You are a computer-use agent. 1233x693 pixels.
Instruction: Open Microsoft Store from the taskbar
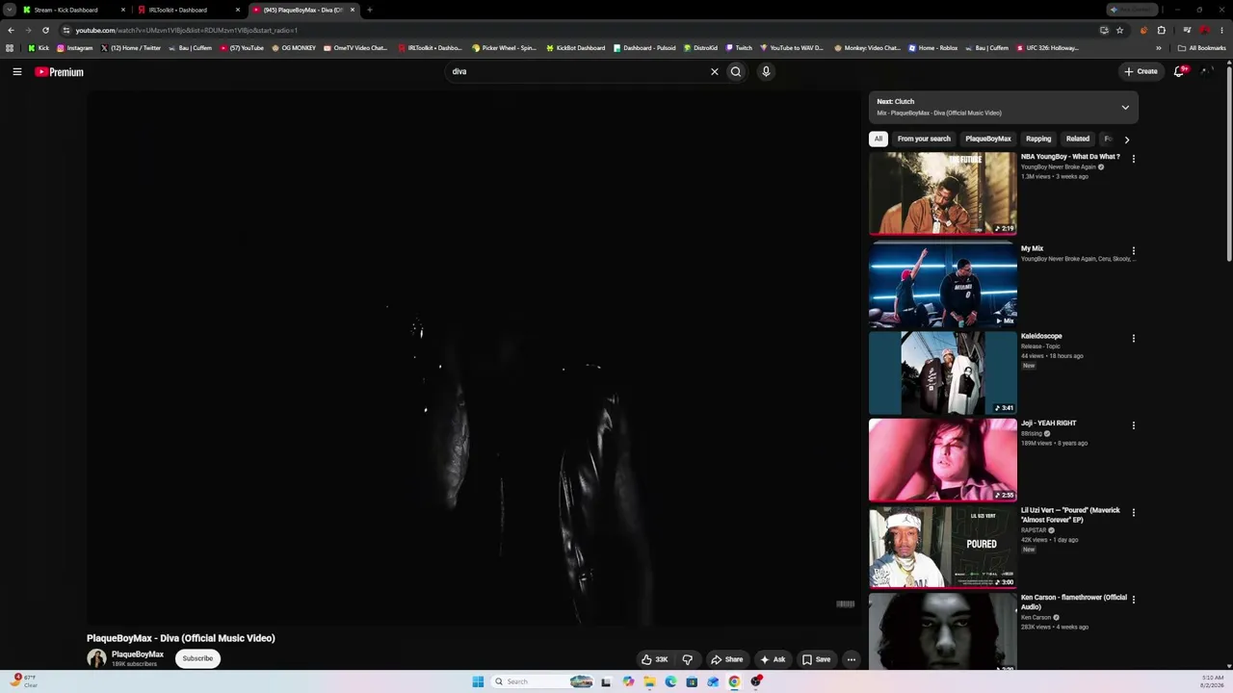tap(692, 681)
